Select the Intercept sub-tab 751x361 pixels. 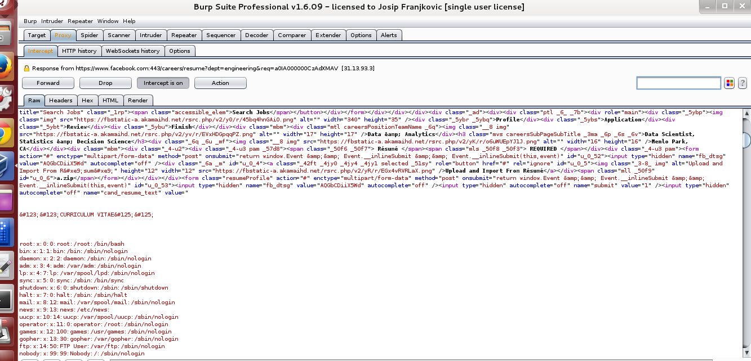click(41, 51)
